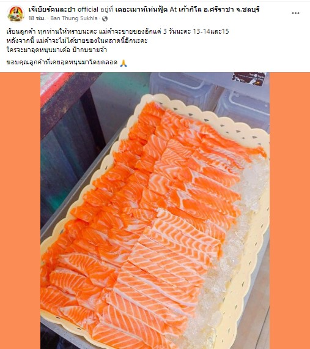Open the เดอะเมาท์เท่นฟู้ด At เก้ากิโล location link

click(x=187, y=9)
